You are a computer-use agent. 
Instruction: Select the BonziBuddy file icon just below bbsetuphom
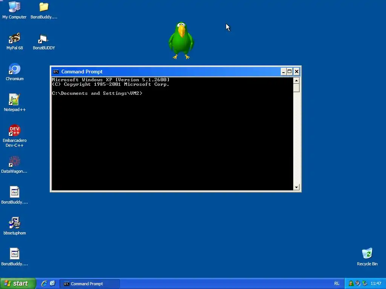[15, 257]
